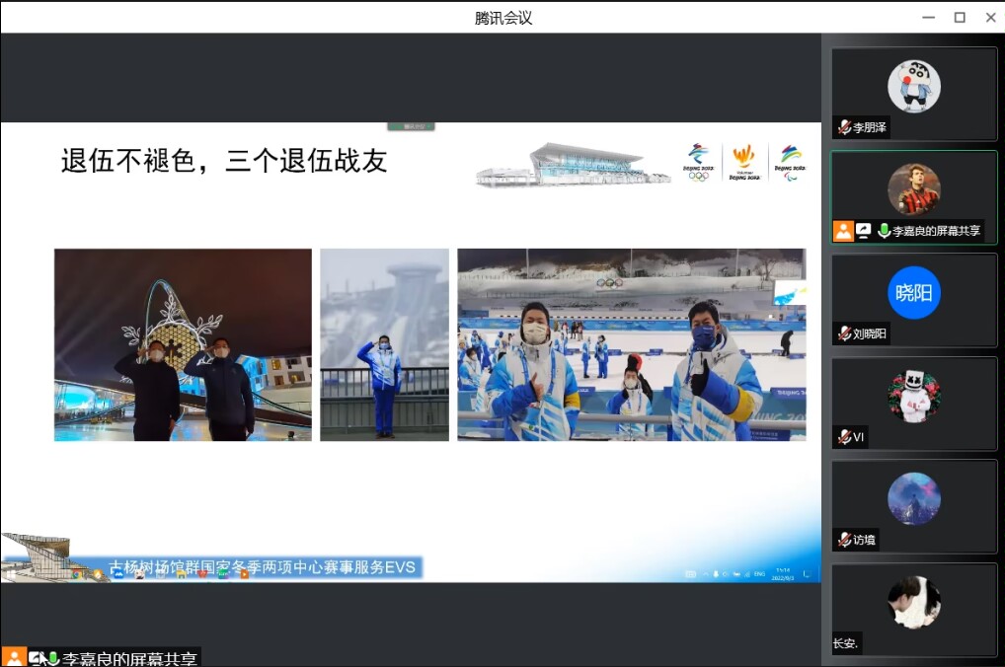
Task: Click VI's muted microphone icon
Action: 844,437
